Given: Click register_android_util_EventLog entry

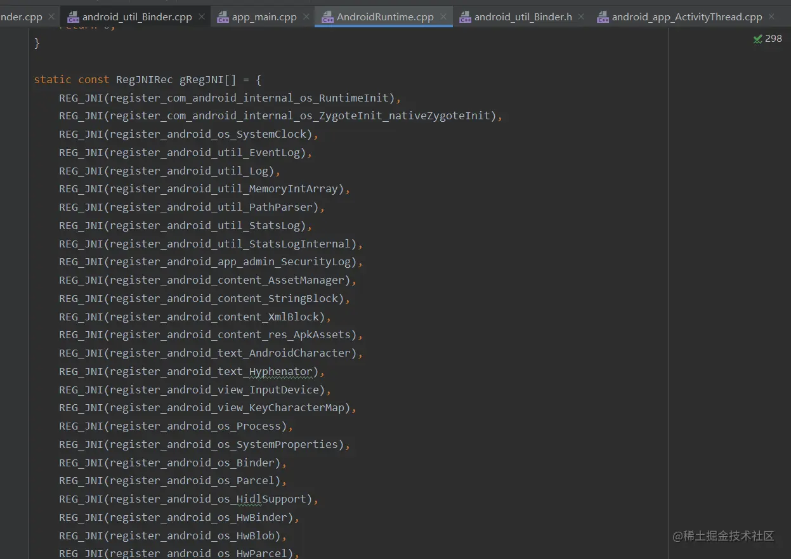Looking at the screenshot, I should (x=186, y=152).
